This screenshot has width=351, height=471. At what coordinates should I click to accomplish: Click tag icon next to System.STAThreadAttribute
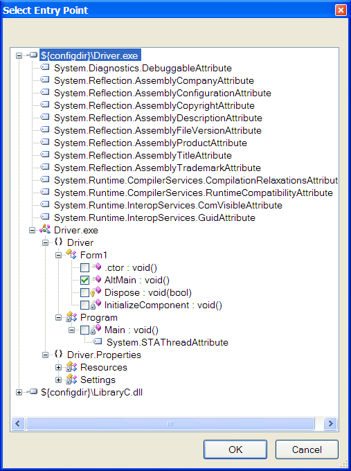click(x=98, y=341)
